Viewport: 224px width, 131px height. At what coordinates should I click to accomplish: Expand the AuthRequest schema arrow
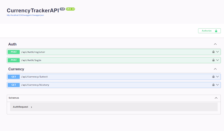(x=31, y=107)
